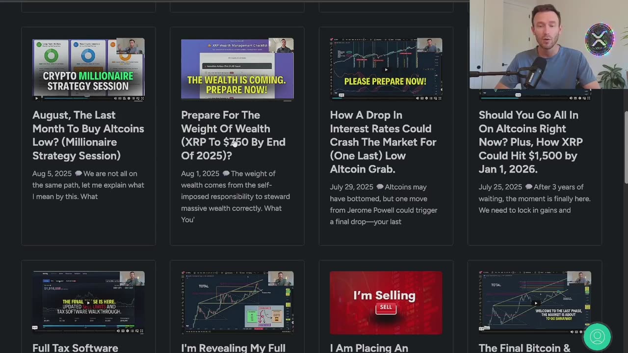628x353 pixels.
Task: Open the 'I'm Revealing My Full' post title
Action: 233,348
